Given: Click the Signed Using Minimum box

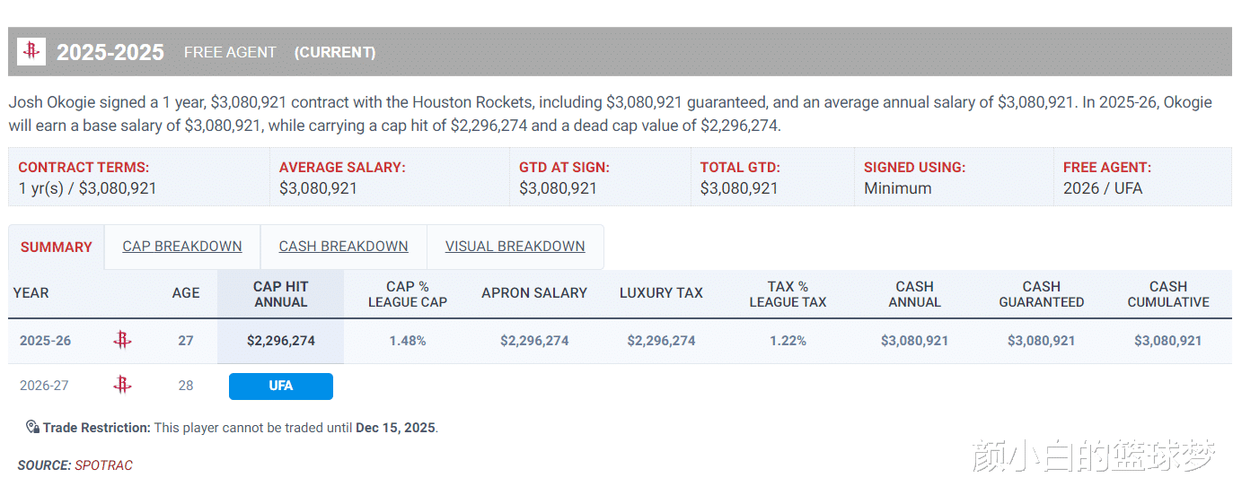Looking at the screenshot, I should [x=953, y=178].
